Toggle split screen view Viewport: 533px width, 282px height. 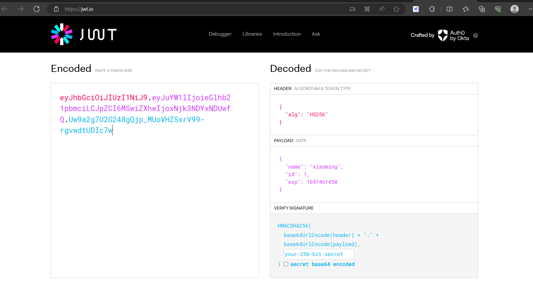pos(449,9)
